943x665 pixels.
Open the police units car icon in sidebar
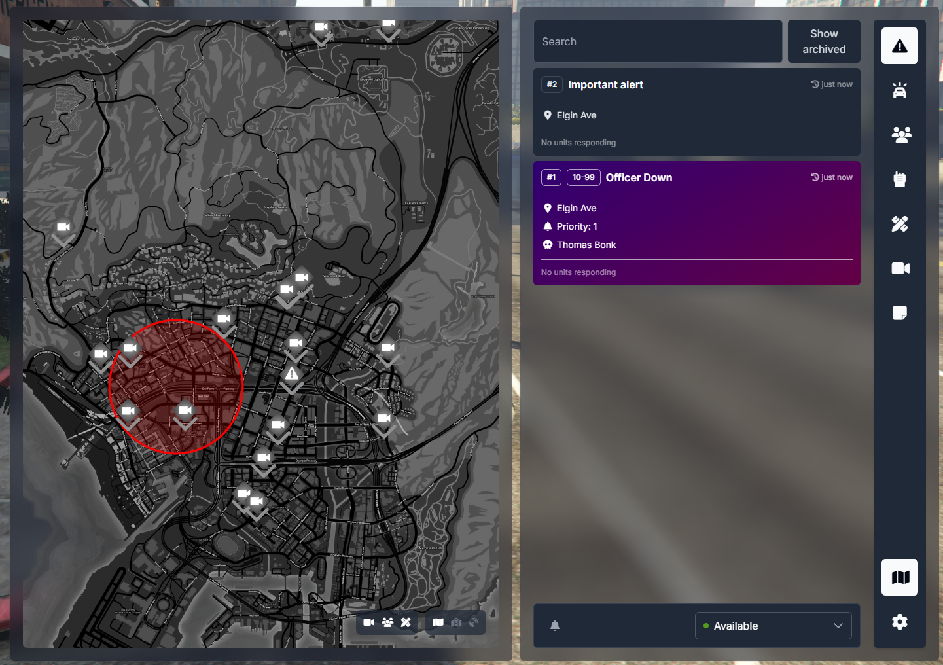click(x=900, y=90)
